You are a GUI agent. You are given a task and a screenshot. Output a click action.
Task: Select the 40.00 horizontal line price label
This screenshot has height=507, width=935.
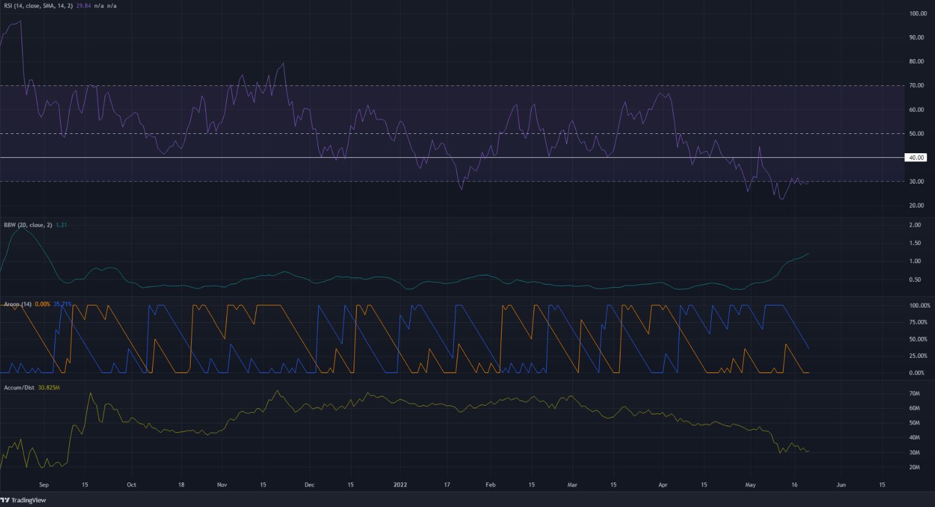tap(915, 157)
